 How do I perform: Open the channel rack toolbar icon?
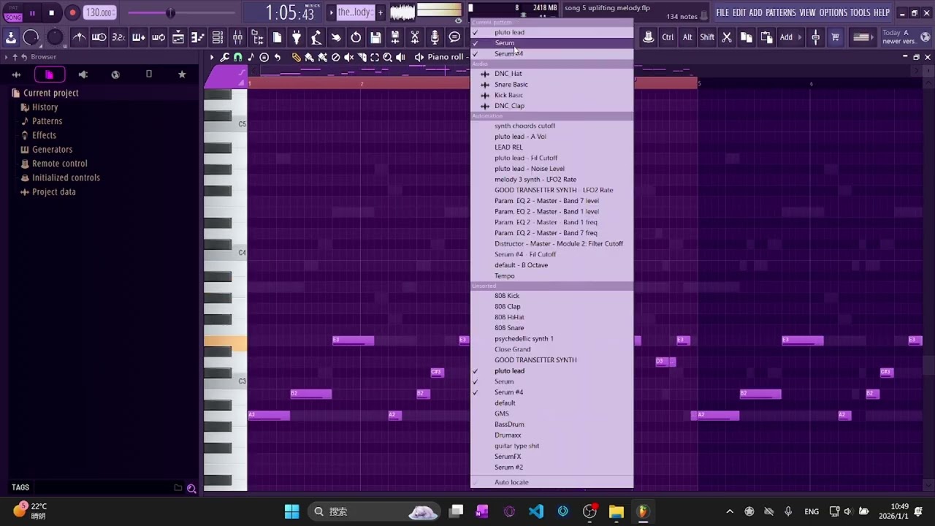218,37
